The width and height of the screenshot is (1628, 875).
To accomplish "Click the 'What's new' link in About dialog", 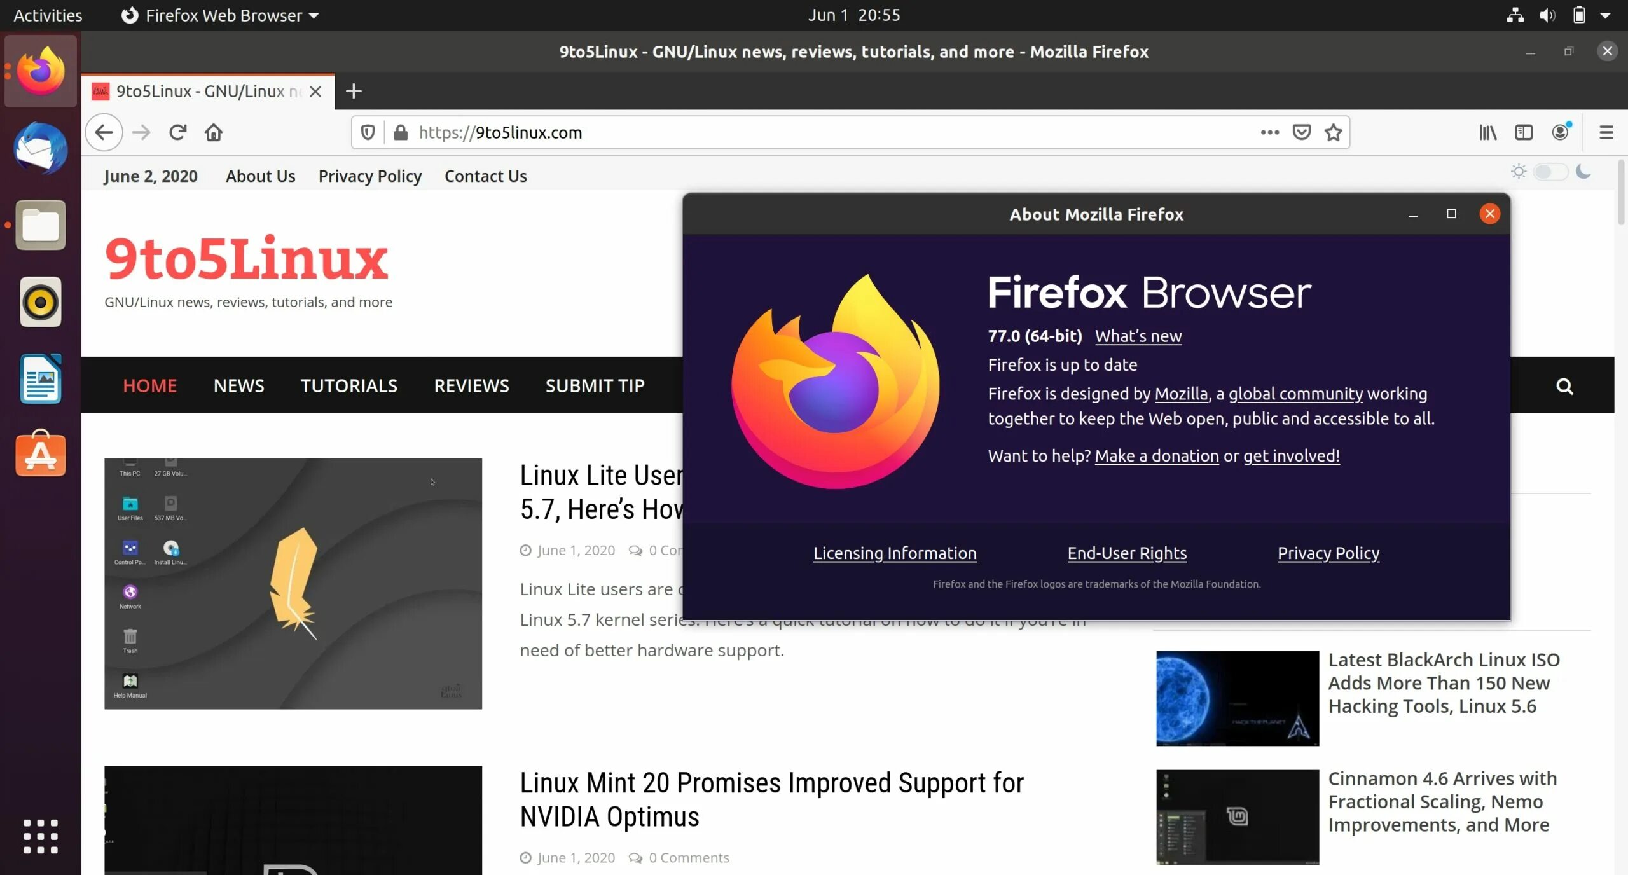I will click(x=1139, y=335).
